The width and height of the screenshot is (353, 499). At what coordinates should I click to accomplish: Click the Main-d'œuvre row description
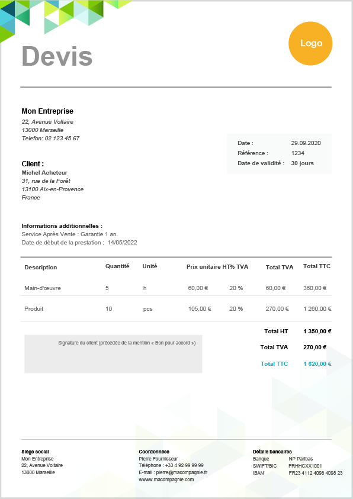click(43, 288)
